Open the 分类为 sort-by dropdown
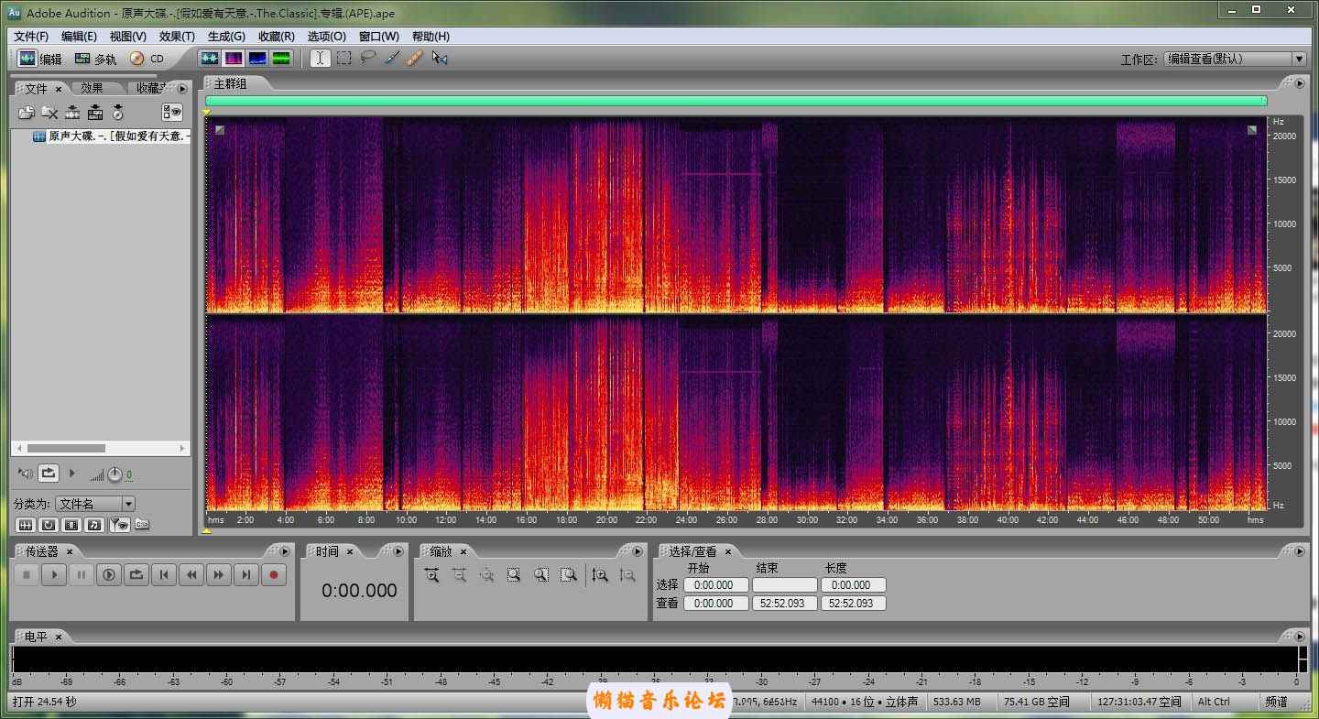1319x719 pixels. 95,504
